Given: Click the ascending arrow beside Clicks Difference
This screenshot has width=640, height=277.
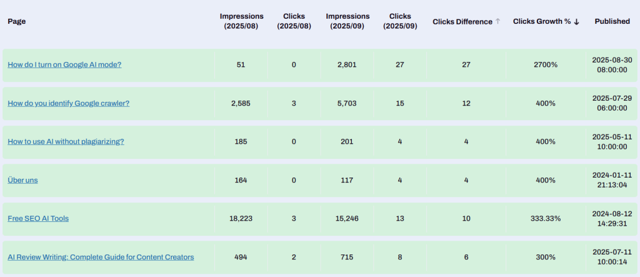Looking at the screenshot, I should tap(498, 21).
